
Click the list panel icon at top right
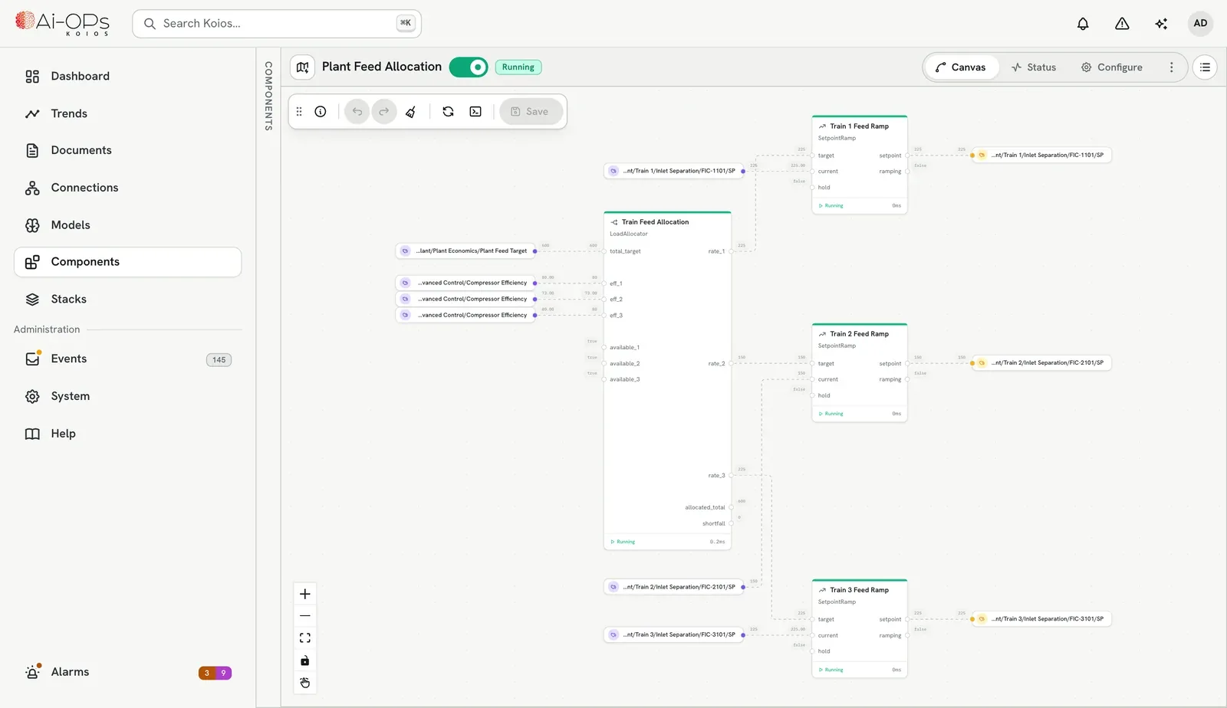pyautogui.click(x=1205, y=67)
